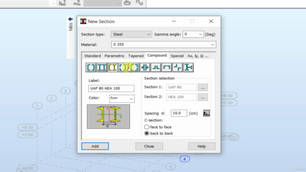Viewport: 306px width, 172px height.
Task: Select C-section pair compound icon beside cursor
Action: coord(134,67)
